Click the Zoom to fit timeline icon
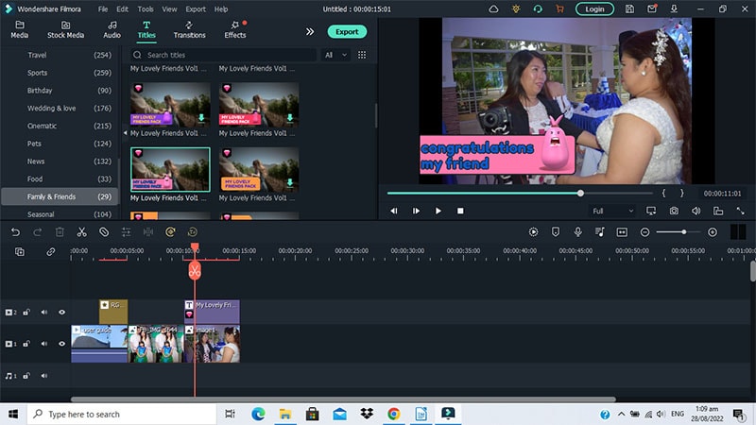 pyautogui.click(x=622, y=232)
